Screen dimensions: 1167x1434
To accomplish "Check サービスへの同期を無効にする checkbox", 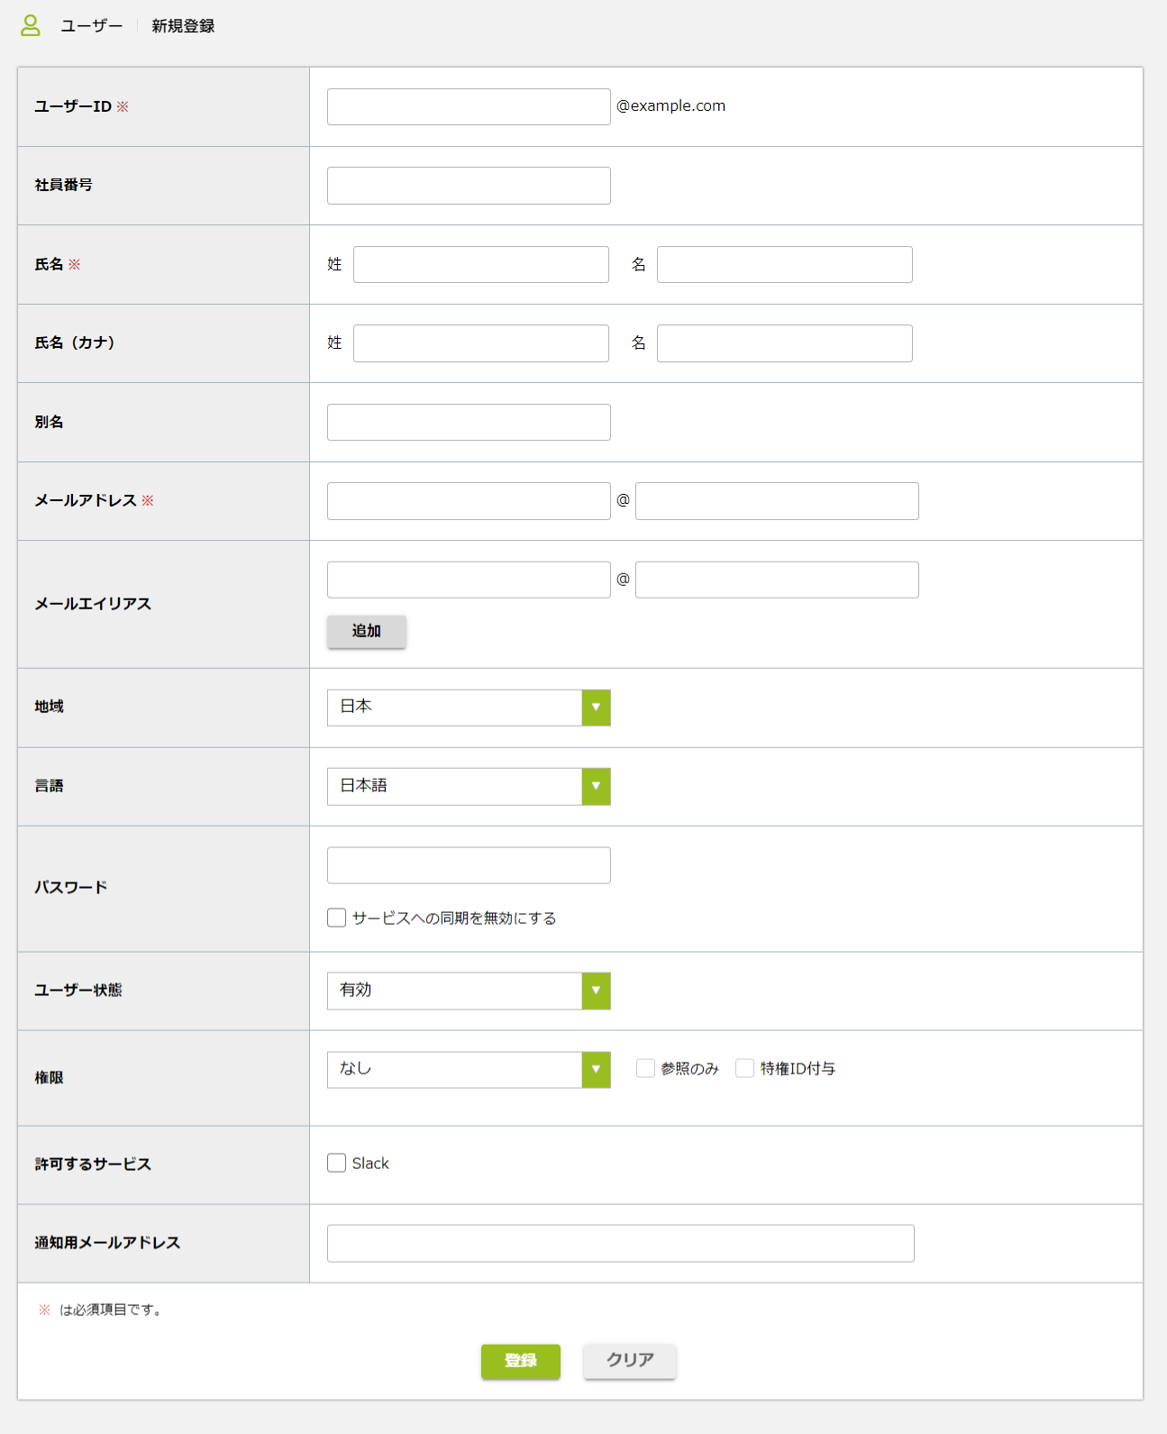I will pyautogui.click(x=337, y=918).
